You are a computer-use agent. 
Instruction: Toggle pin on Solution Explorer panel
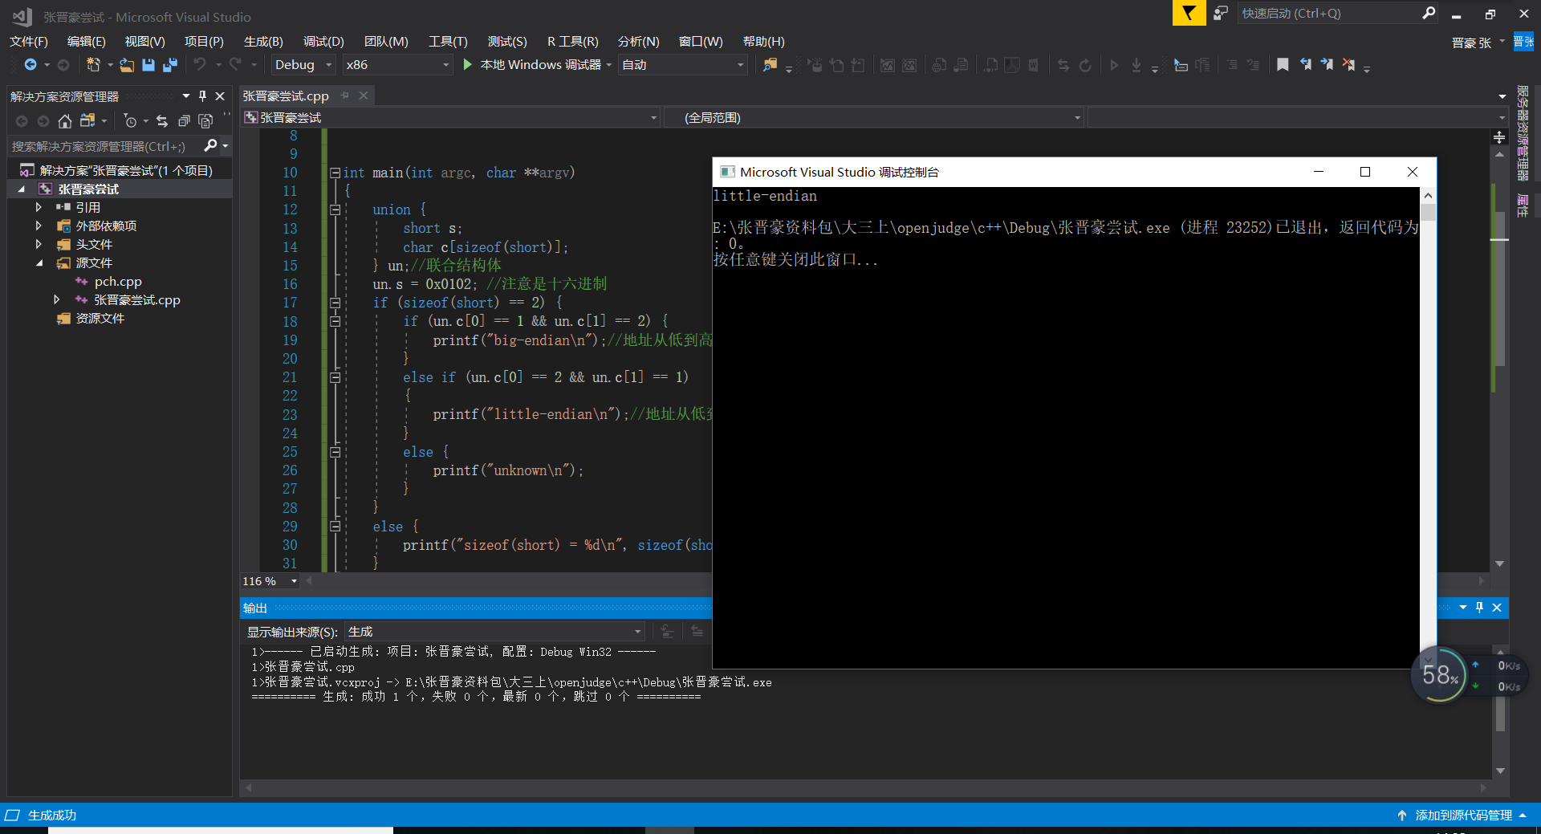click(x=202, y=96)
